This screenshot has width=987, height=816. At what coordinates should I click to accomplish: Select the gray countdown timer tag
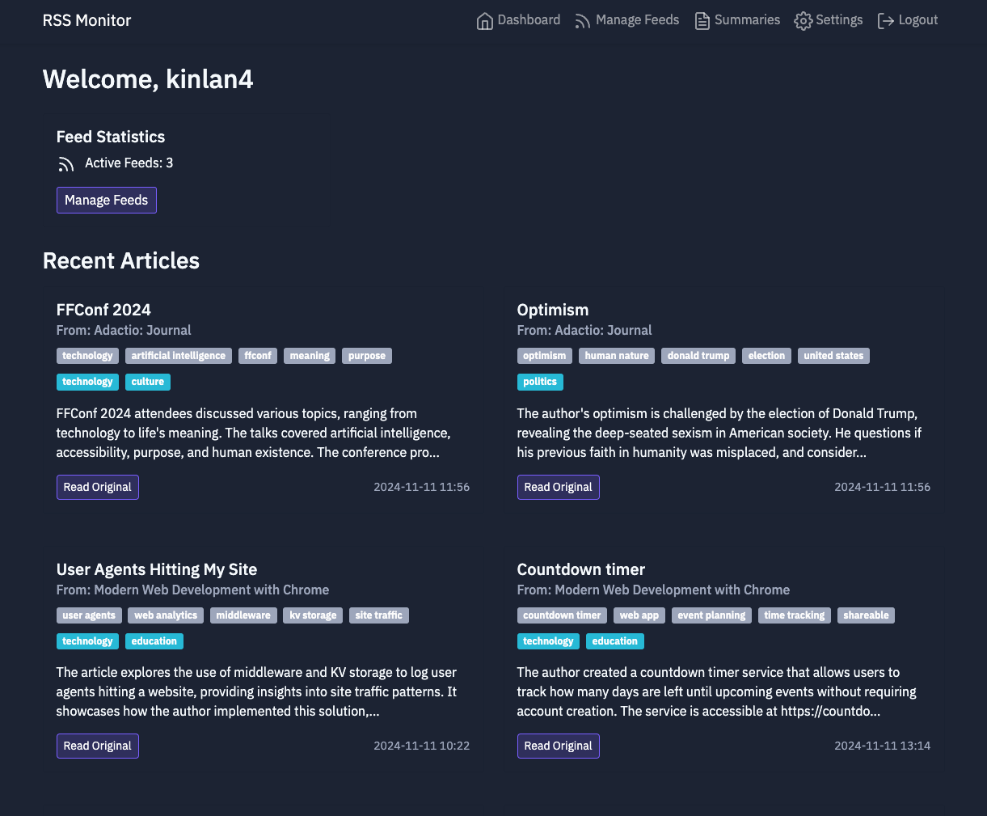pos(562,615)
